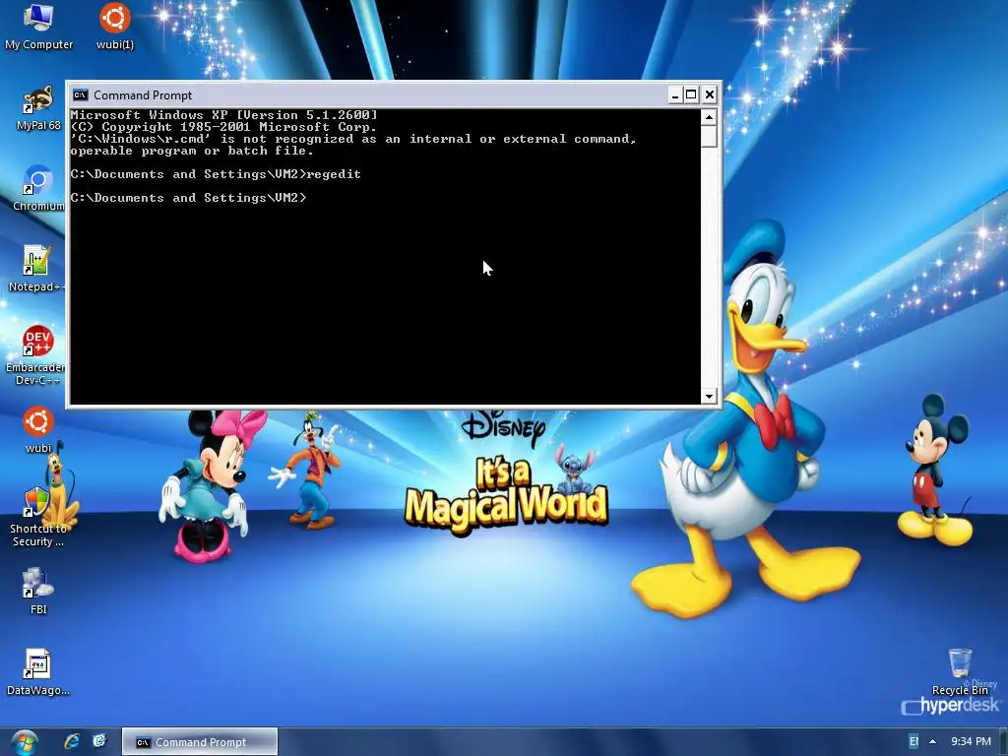
Task: Click the 9:34 PM clock
Action: click(971, 741)
